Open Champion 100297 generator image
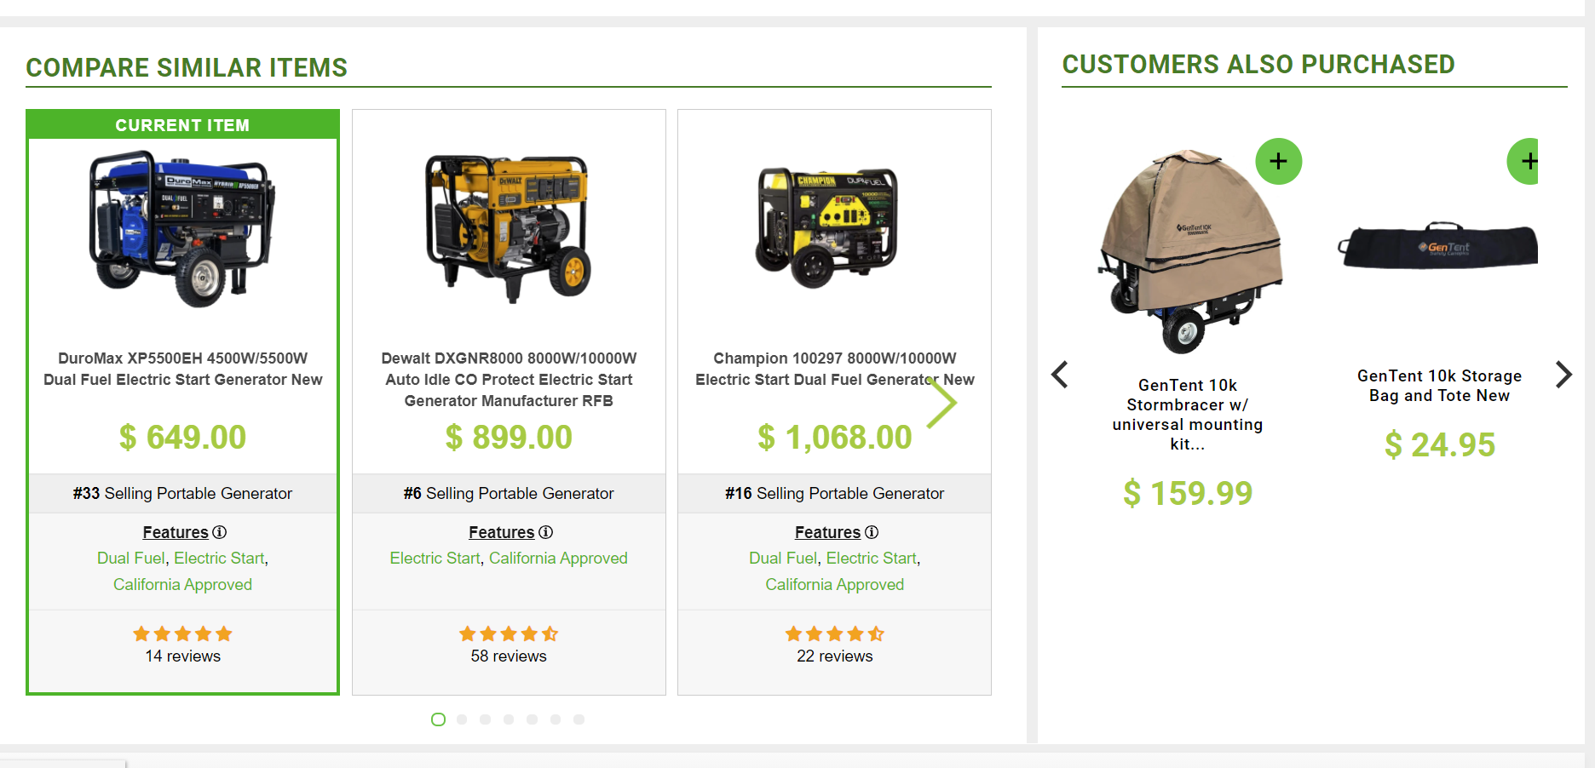The height and width of the screenshot is (768, 1595). (827, 227)
